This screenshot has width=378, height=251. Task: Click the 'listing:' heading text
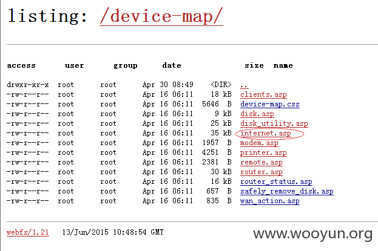pos(47,16)
